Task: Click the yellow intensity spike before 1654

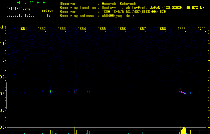Action: (74, 130)
